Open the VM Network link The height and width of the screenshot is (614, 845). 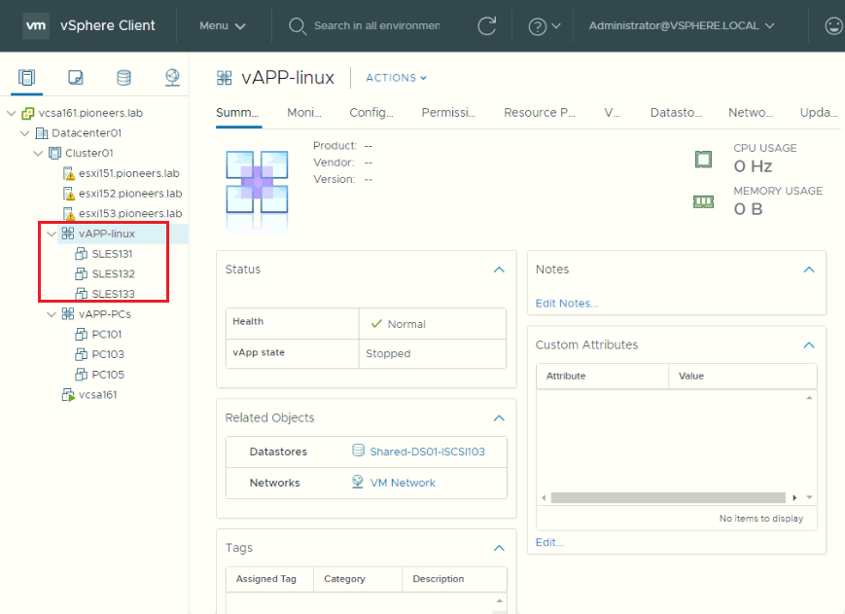(403, 483)
